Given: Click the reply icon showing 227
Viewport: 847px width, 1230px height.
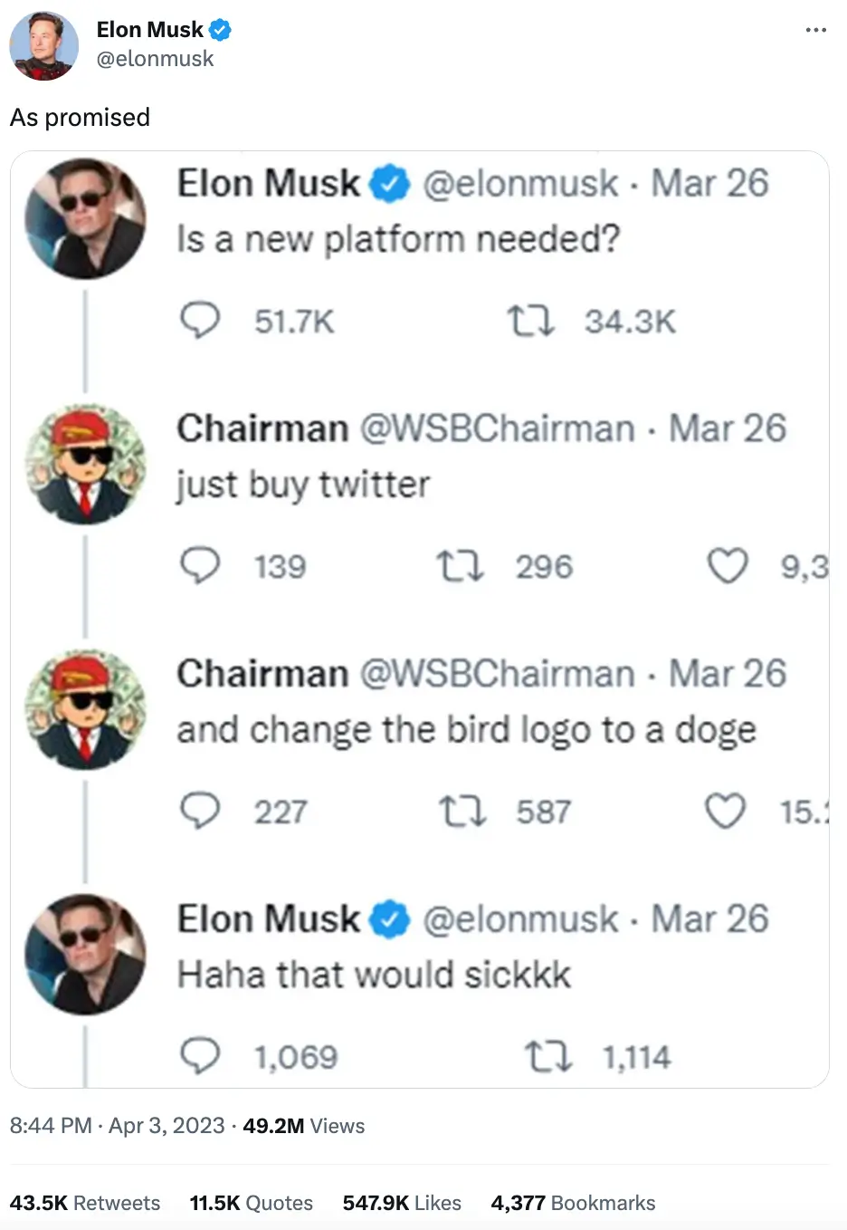Looking at the screenshot, I should coord(200,812).
